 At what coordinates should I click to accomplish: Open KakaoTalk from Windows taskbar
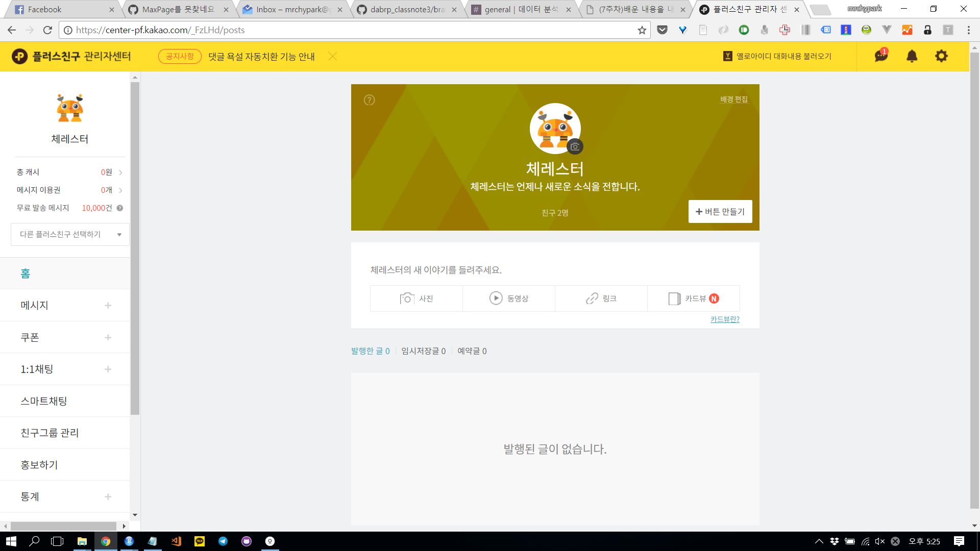point(200,541)
